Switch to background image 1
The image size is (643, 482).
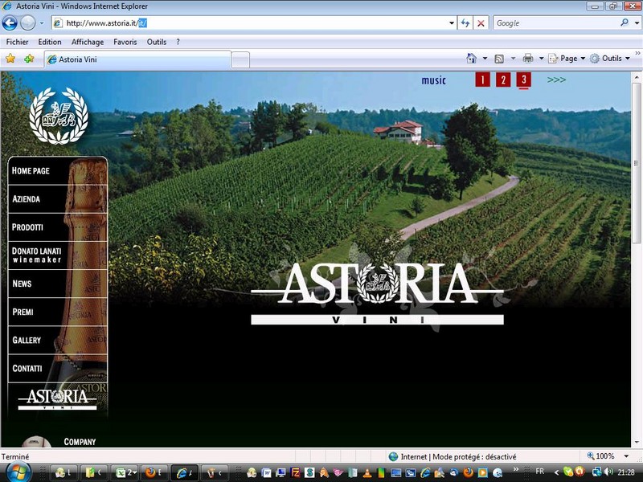tap(483, 80)
